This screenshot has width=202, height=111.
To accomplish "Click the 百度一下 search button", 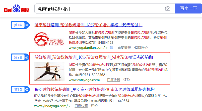I will [188, 8].
